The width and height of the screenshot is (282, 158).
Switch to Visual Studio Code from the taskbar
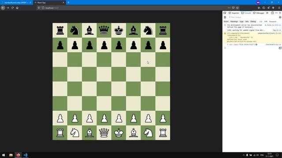(26, 155)
